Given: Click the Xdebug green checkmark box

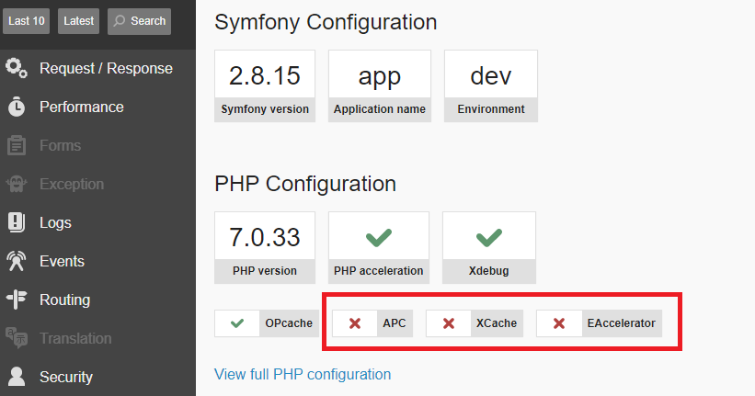Looking at the screenshot, I should tap(487, 237).
